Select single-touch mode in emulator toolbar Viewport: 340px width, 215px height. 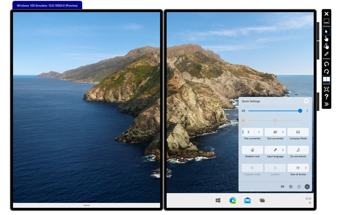click(x=326, y=39)
